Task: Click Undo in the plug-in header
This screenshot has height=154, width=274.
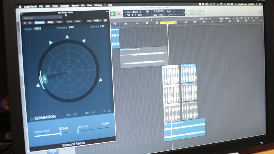Action: (69, 22)
